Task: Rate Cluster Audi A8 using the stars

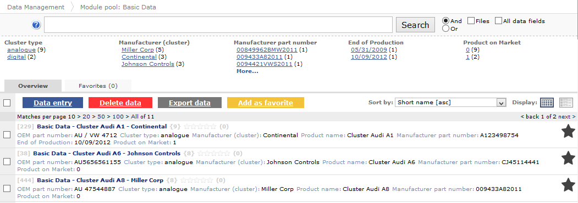Action: (x=196, y=180)
